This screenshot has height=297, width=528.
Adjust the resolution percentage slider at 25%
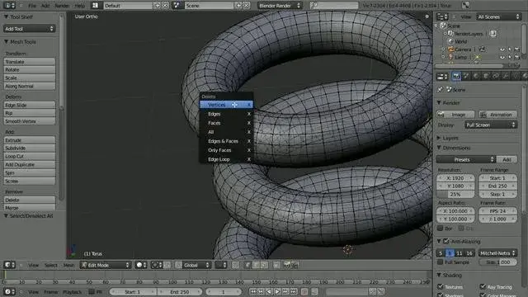(455, 195)
